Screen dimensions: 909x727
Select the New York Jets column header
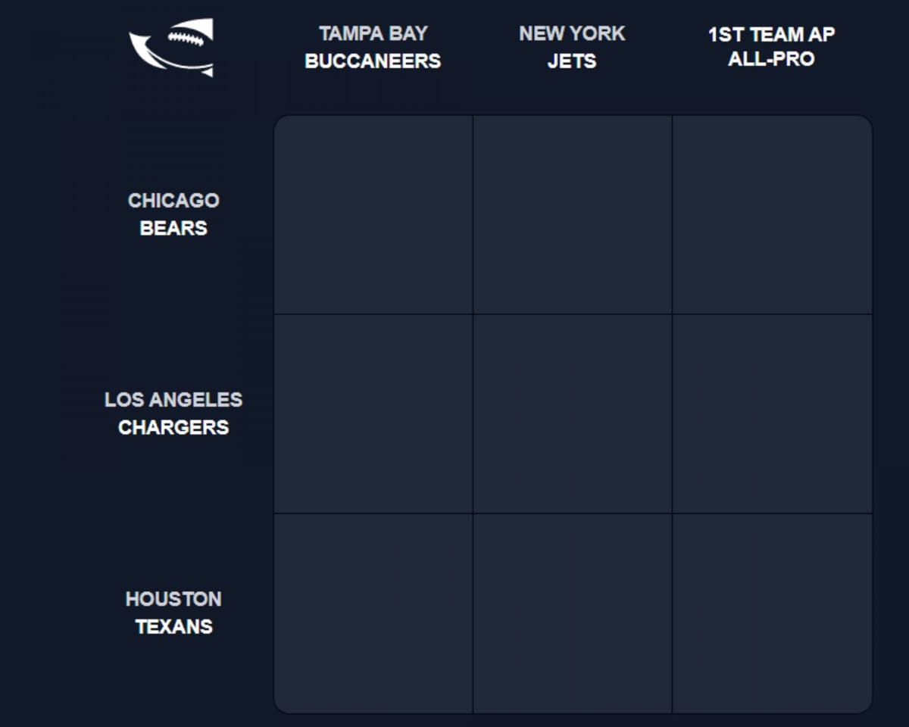coord(572,47)
